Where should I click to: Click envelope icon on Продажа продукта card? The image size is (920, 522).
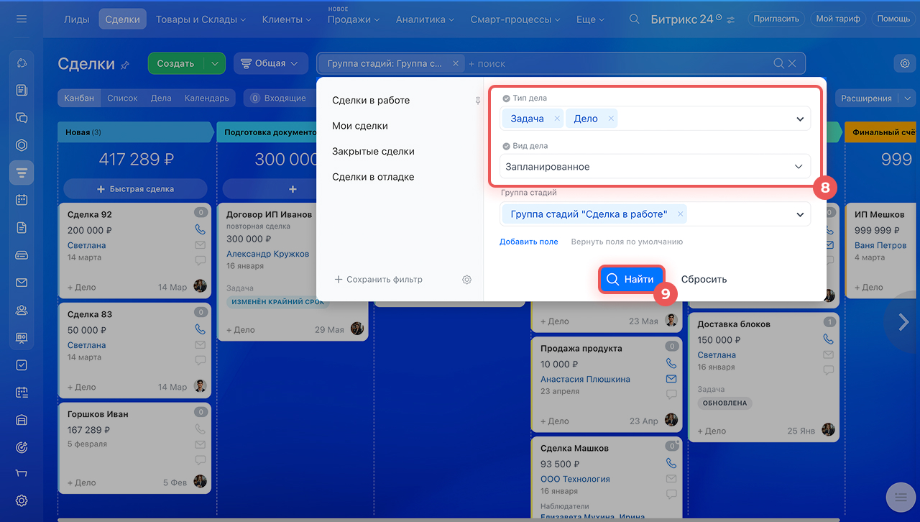click(x=671, y=379)
